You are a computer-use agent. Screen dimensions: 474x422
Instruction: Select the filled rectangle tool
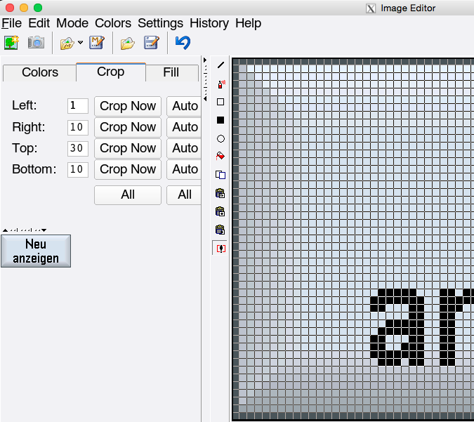coord(220,120)
